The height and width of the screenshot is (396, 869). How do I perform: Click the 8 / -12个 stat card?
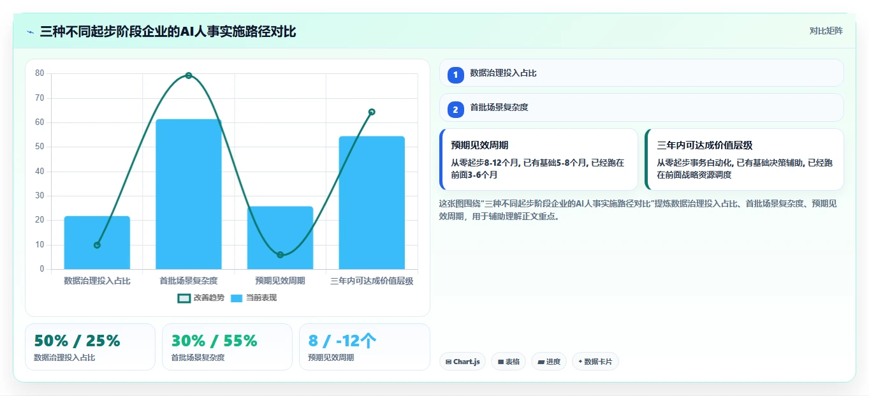(364, 347)
